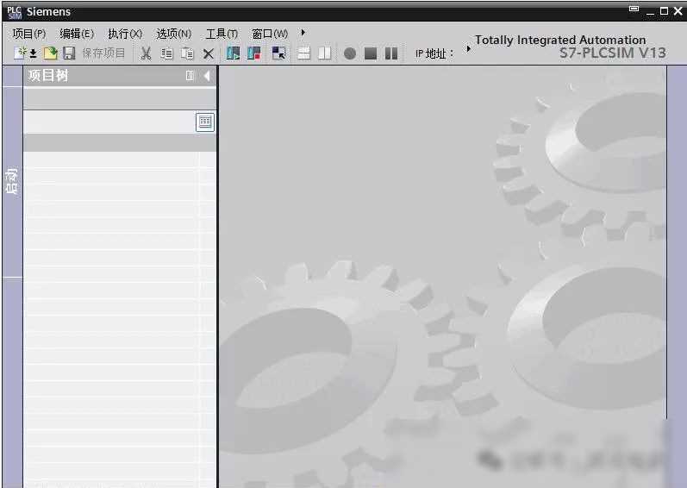Open the 选项(N) menu
Screen dimensions: 687x488
click(x=173, y=34)
